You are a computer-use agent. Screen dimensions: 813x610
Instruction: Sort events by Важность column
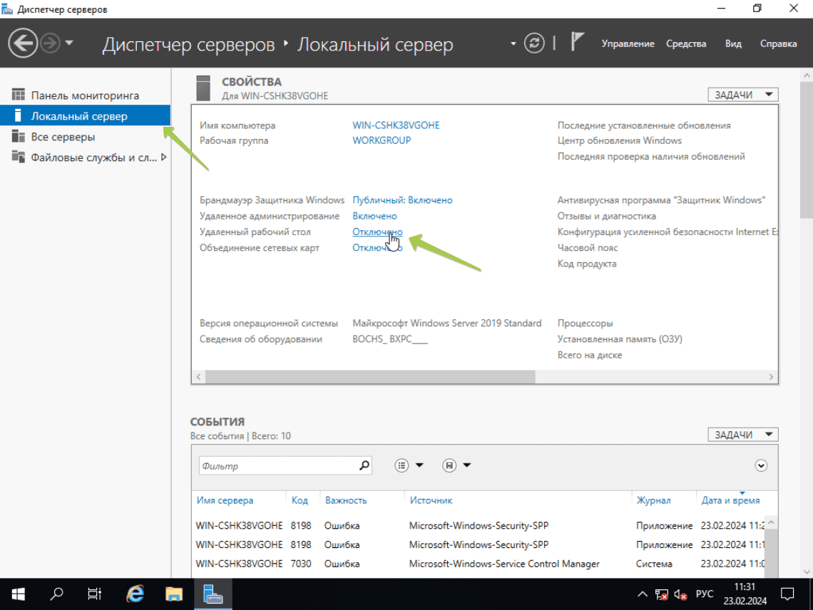click(346, 501)
